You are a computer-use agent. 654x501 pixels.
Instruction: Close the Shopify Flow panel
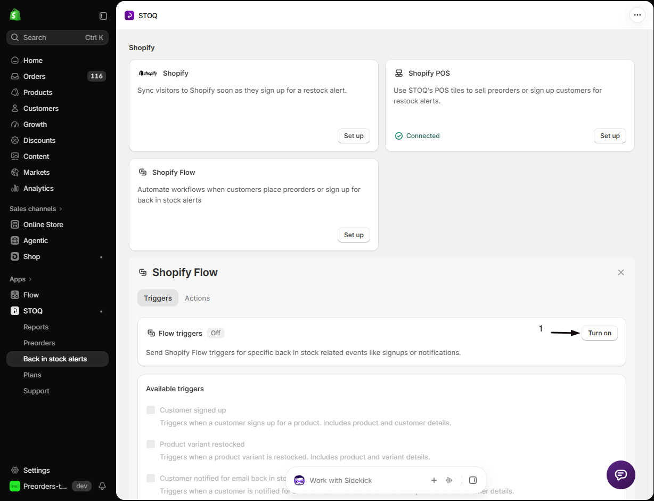621,272
